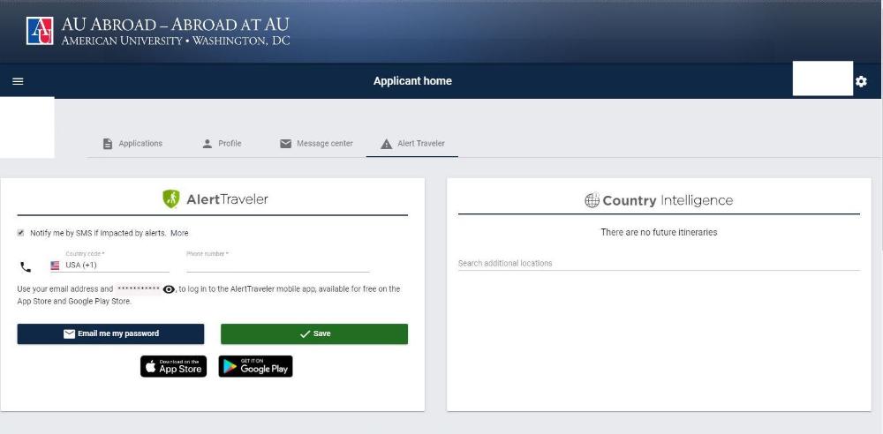Viewport: 883px width, 434px height.
Task: Reveal the password using the eye icon
Action: (x=169, y=289)
